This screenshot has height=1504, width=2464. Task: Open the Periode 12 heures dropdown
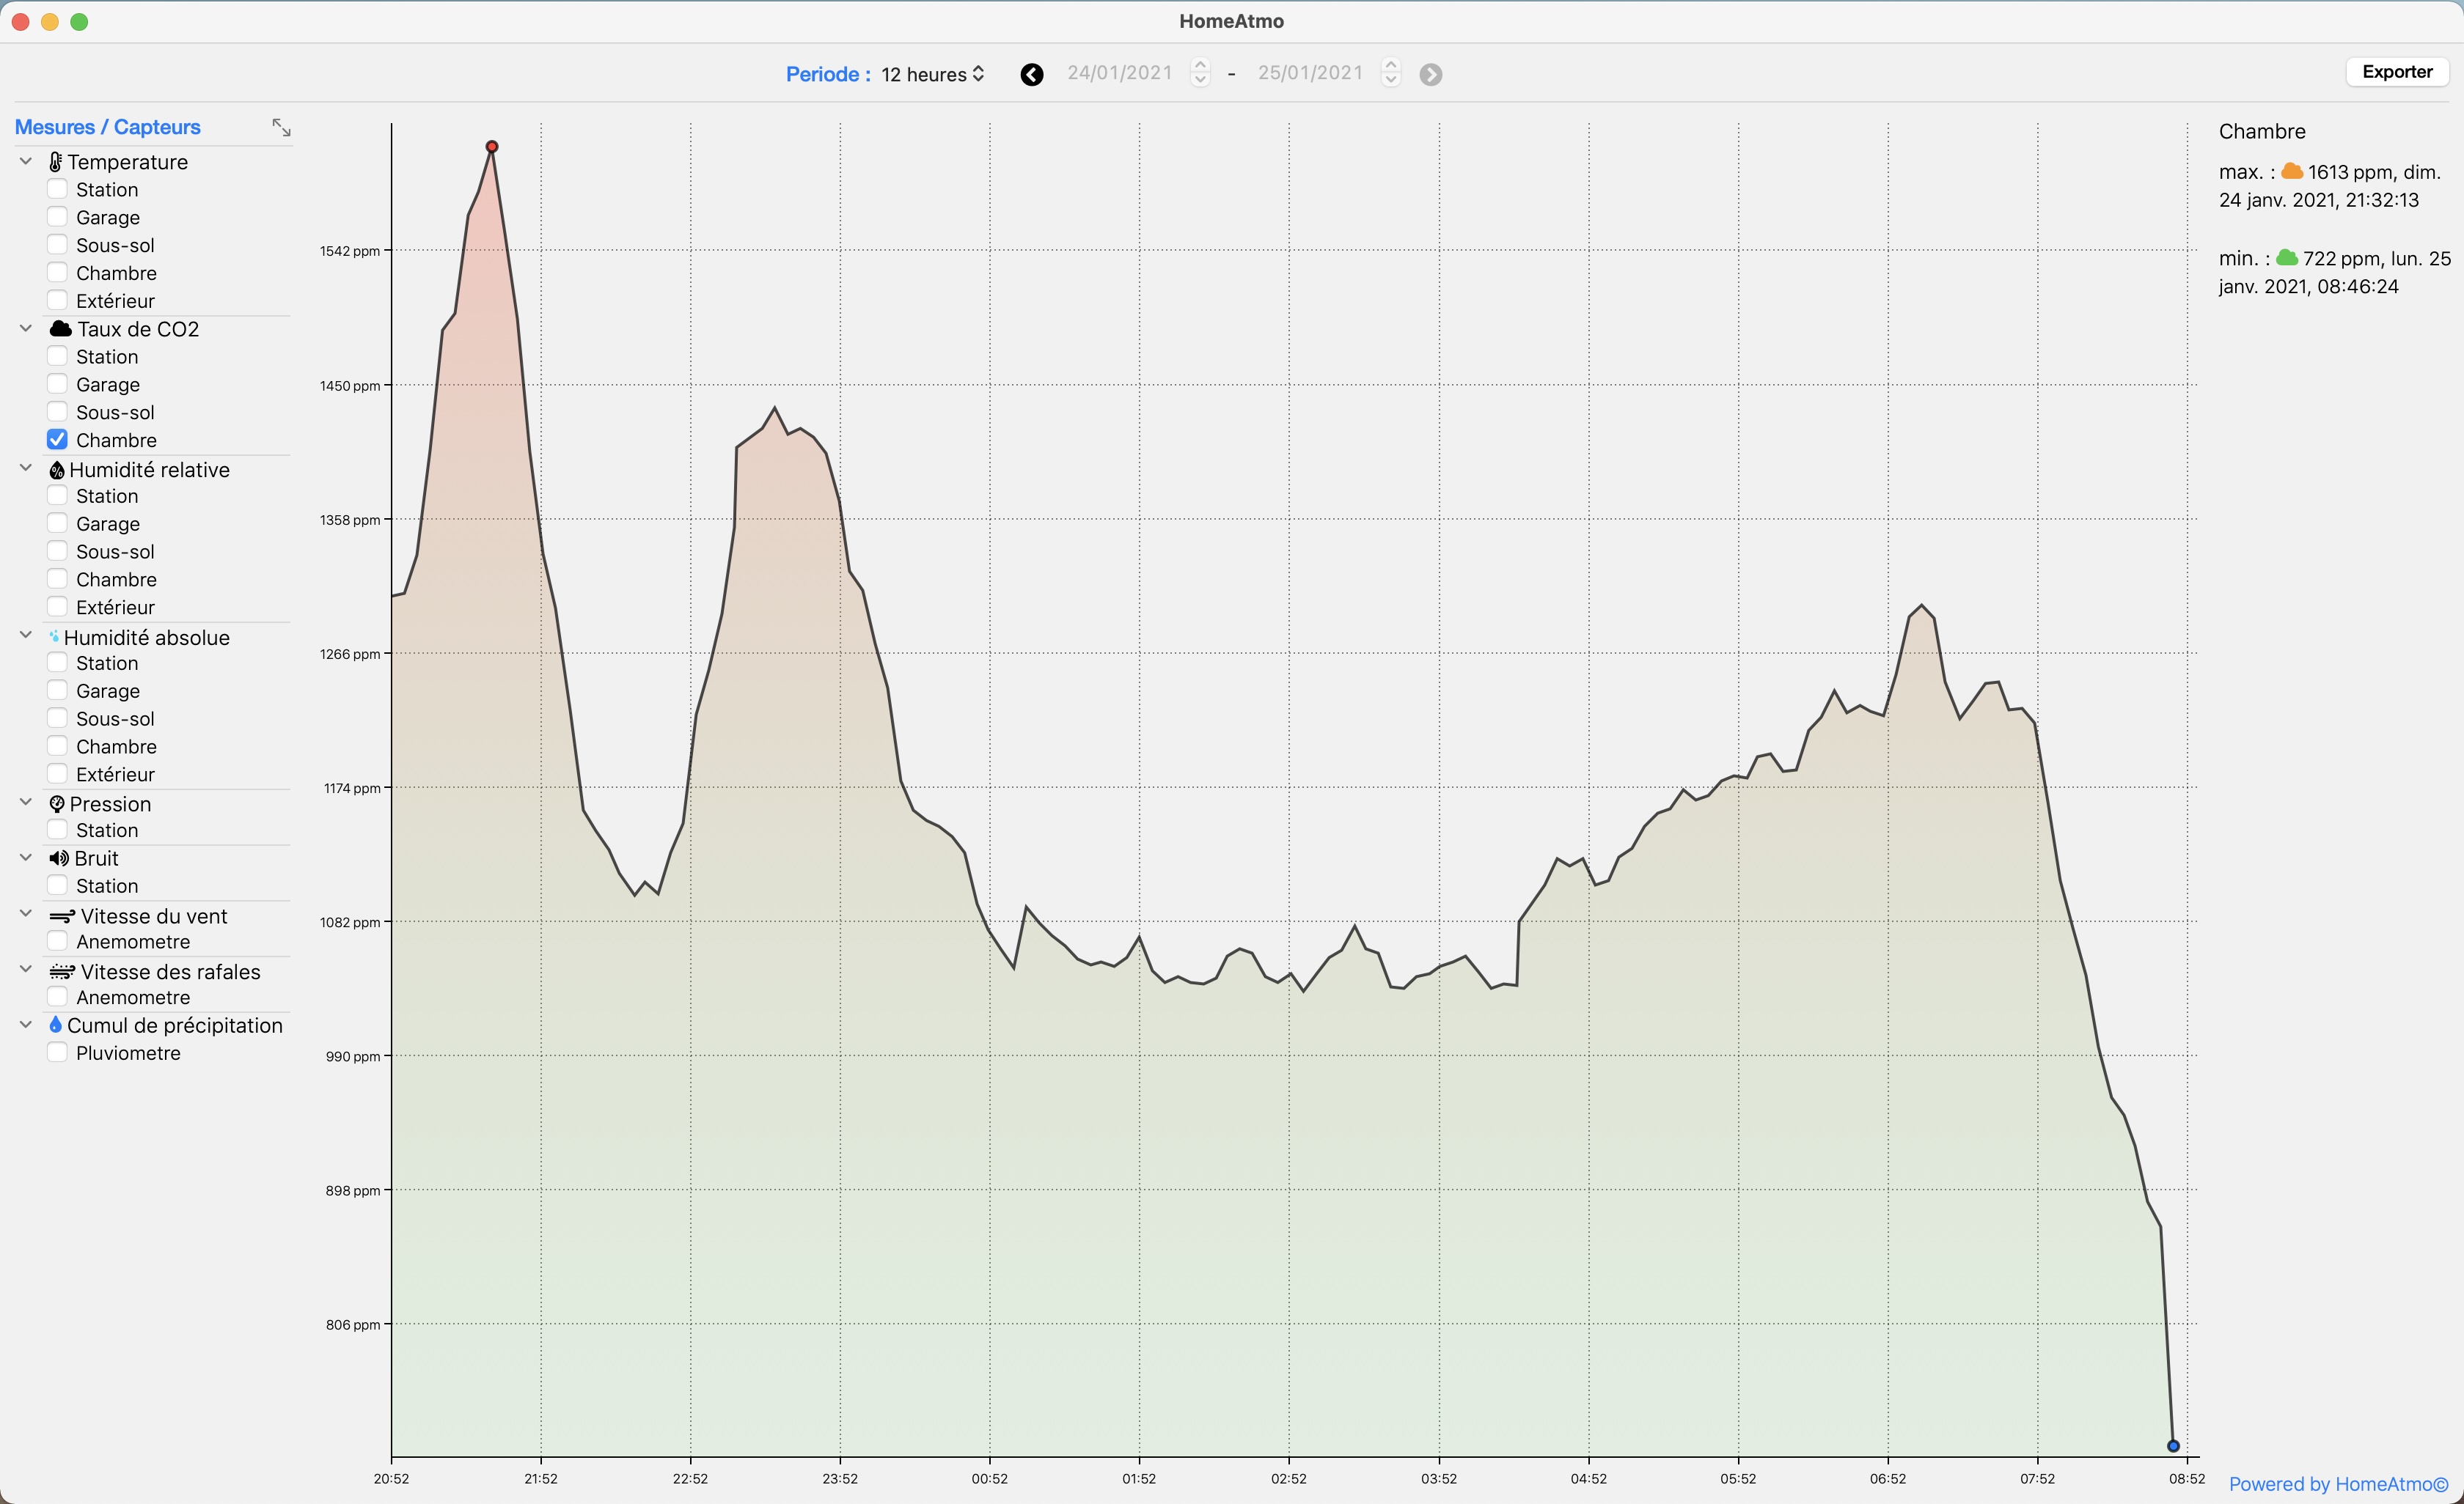coord(933,75)
